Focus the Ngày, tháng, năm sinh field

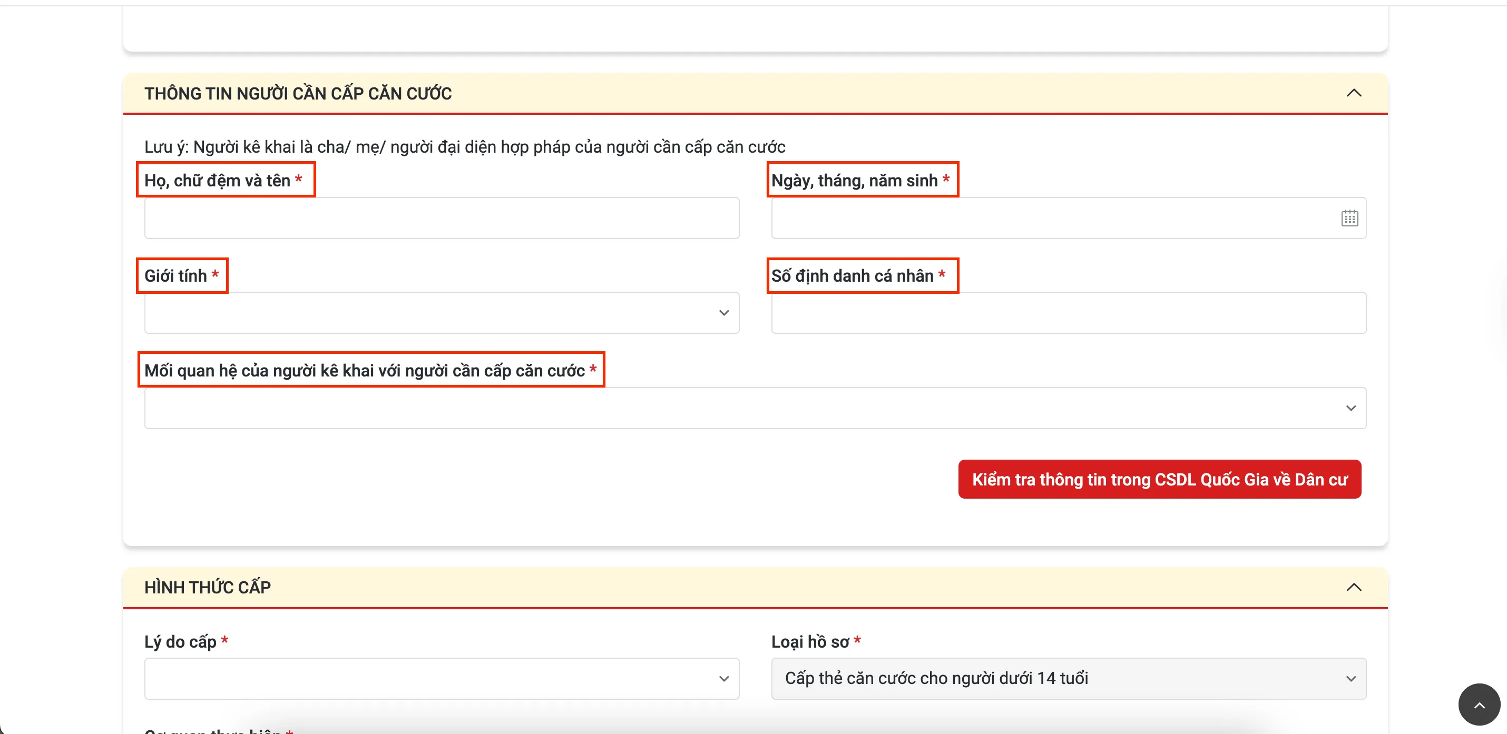[x=1047, y=218]
